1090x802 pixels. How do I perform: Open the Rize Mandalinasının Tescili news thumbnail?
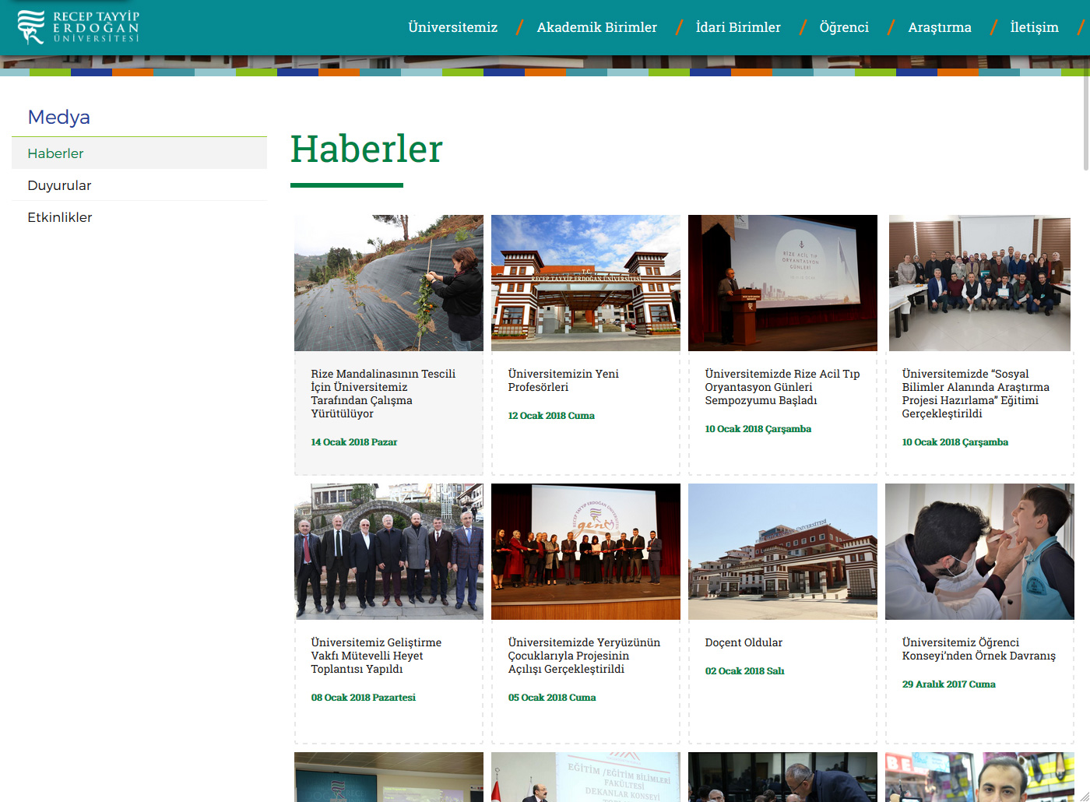[389, 283]
